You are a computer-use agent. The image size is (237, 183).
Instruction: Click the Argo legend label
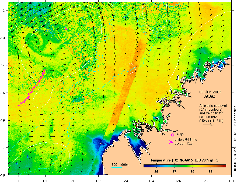(x=180, y=134)
